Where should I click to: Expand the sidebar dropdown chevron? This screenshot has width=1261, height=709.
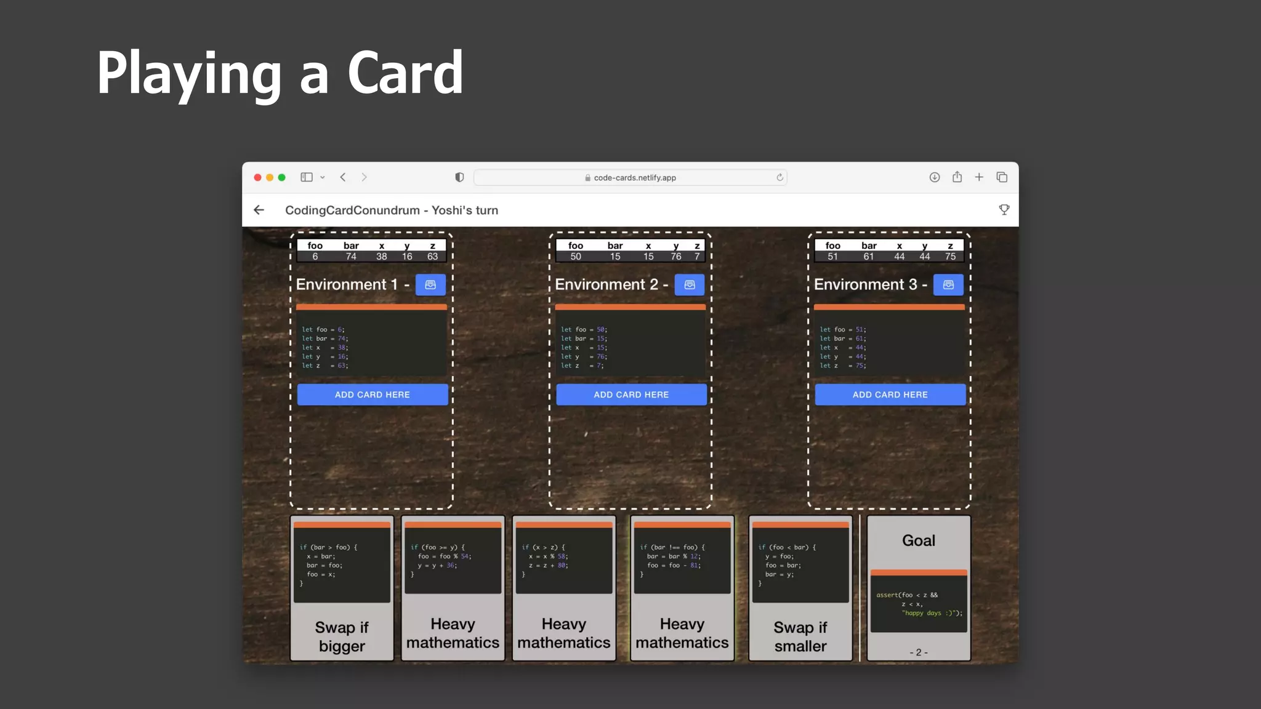(323, 177)
